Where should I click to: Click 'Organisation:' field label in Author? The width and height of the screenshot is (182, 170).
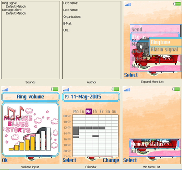click(72, 17)
